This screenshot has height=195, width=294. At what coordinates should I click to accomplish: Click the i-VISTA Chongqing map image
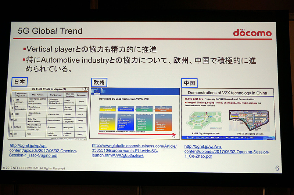249,121
